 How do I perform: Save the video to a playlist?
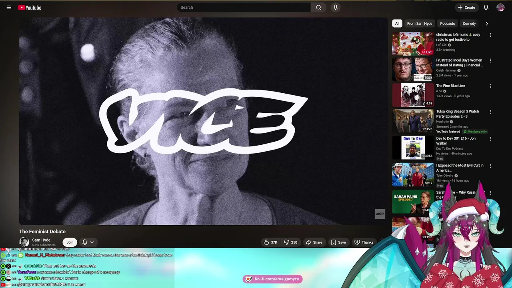pos(338,242)
